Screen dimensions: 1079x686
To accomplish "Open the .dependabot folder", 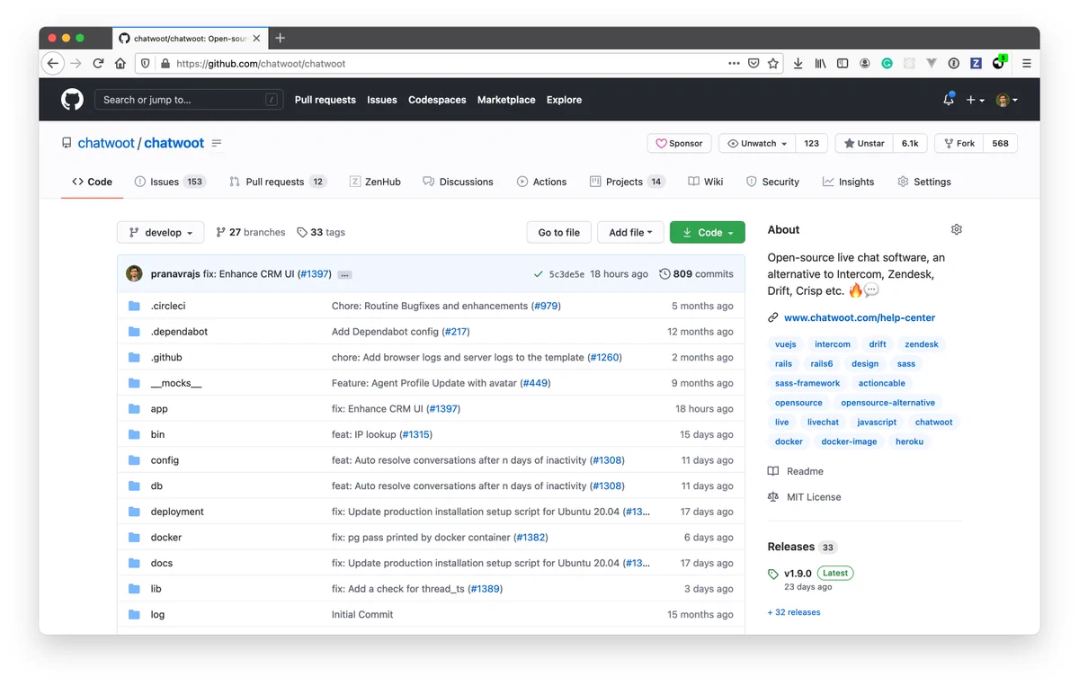I will 179,332.
